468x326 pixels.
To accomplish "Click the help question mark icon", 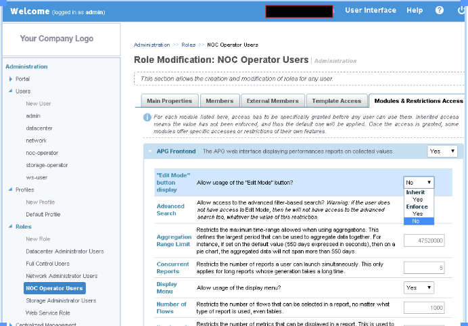I will [x=440, y=11].
